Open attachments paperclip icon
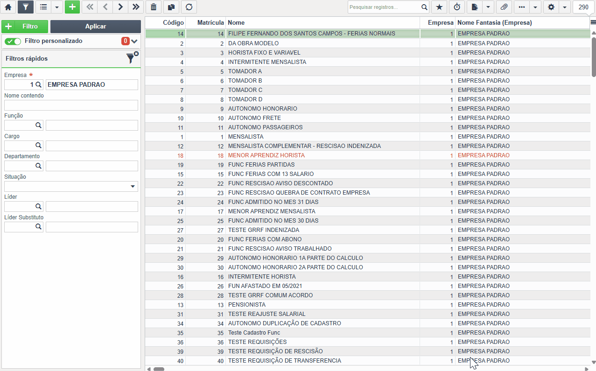The width and height of the screenshot is (596, 371). click(x=504, y=7)
